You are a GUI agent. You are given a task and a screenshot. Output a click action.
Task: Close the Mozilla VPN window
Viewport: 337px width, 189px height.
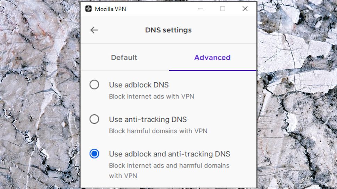[x=245, y=9]
